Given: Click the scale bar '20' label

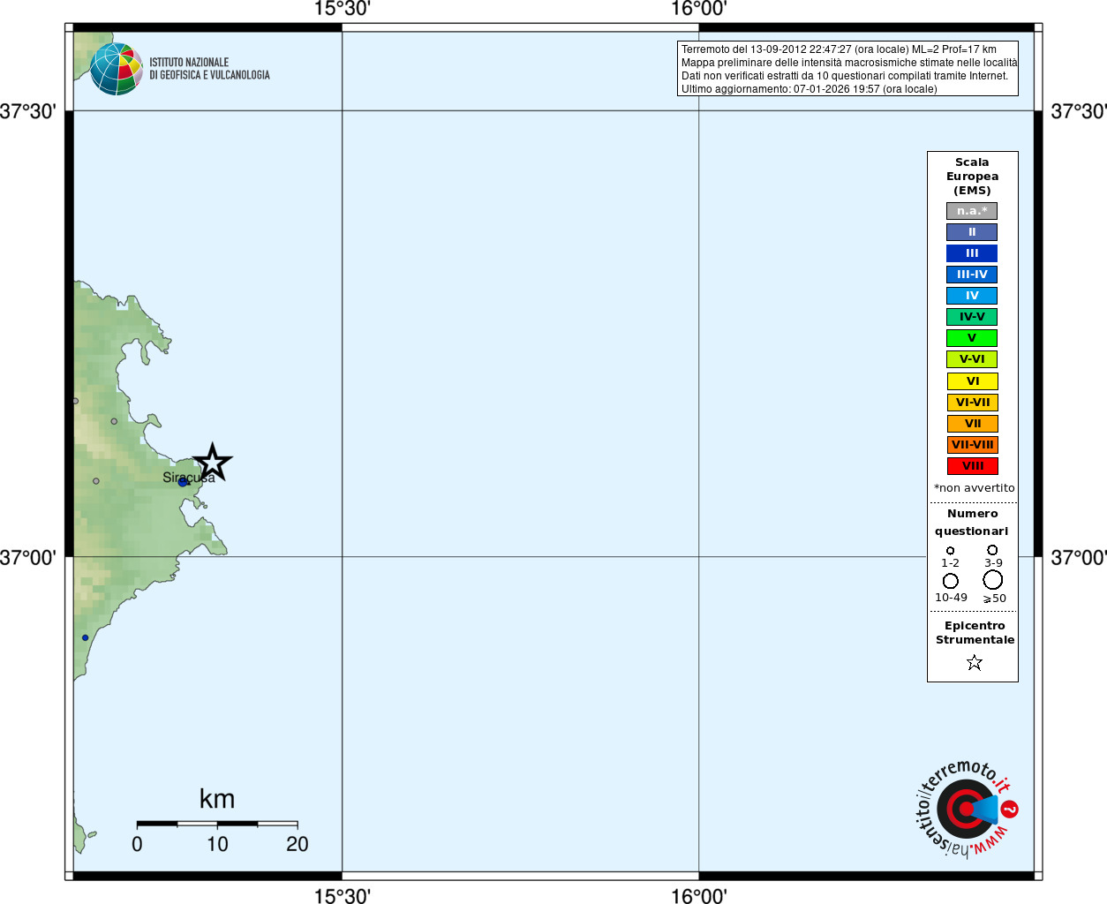Looking at the screenshot, I should pyautogui.click(x=297, y=845).
